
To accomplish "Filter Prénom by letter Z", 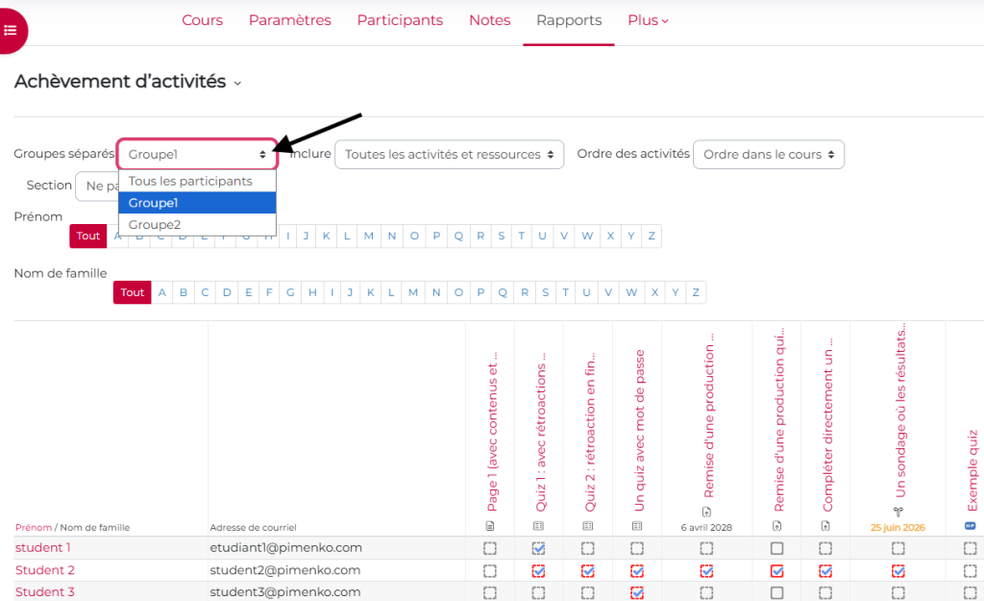I will point(652,236).
